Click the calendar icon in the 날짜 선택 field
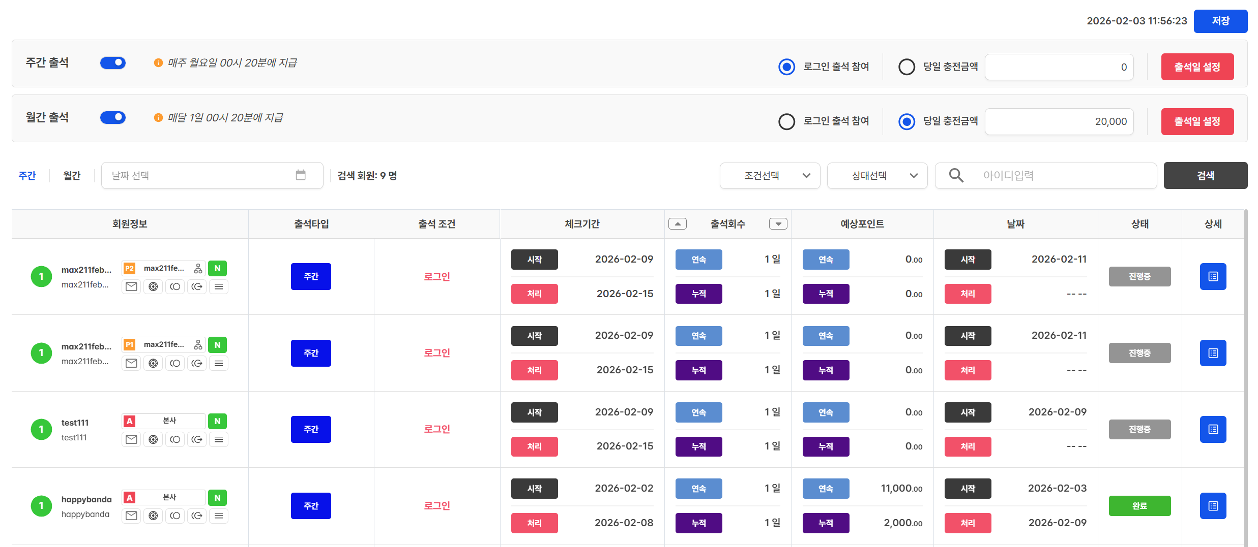This screenshot has height=547, width=1258. (x=301, y=175)
